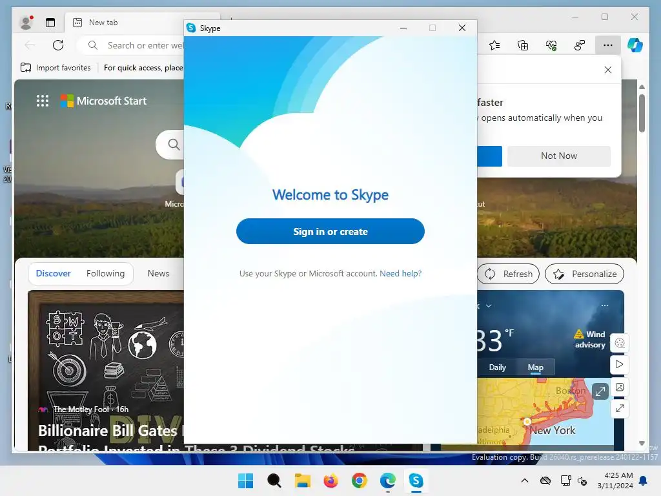
Task: Expand weather location chevron dropdown
Action: click(x=489, y=305)
